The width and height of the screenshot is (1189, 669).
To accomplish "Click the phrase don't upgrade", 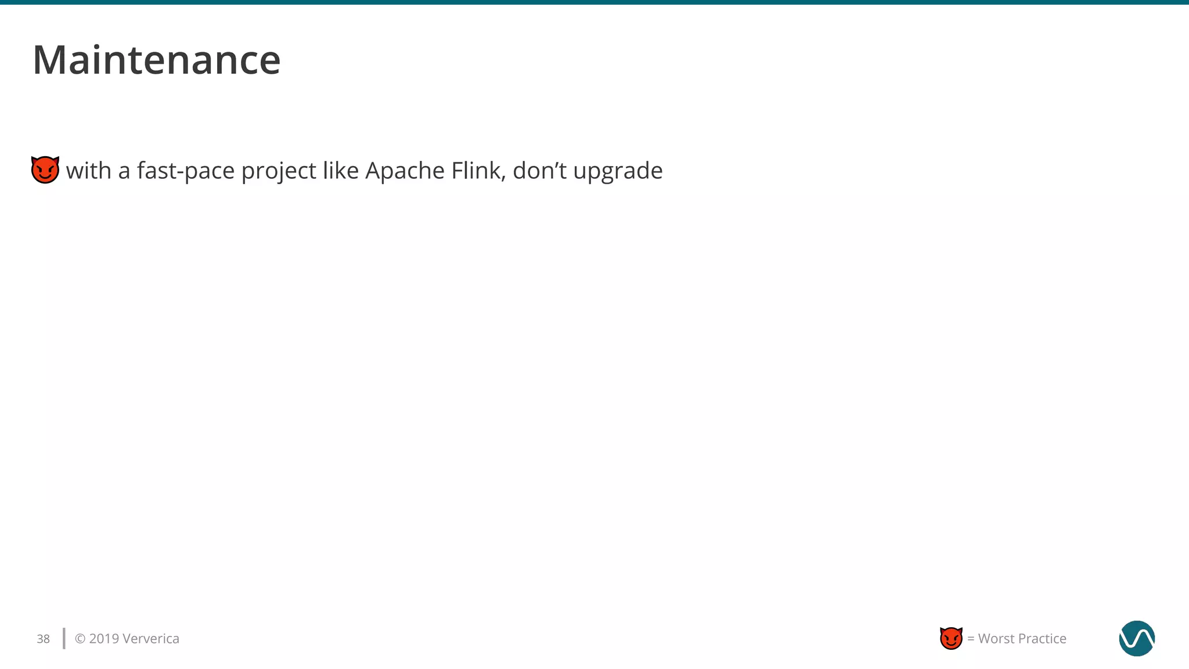I will [x=588, y=171].
